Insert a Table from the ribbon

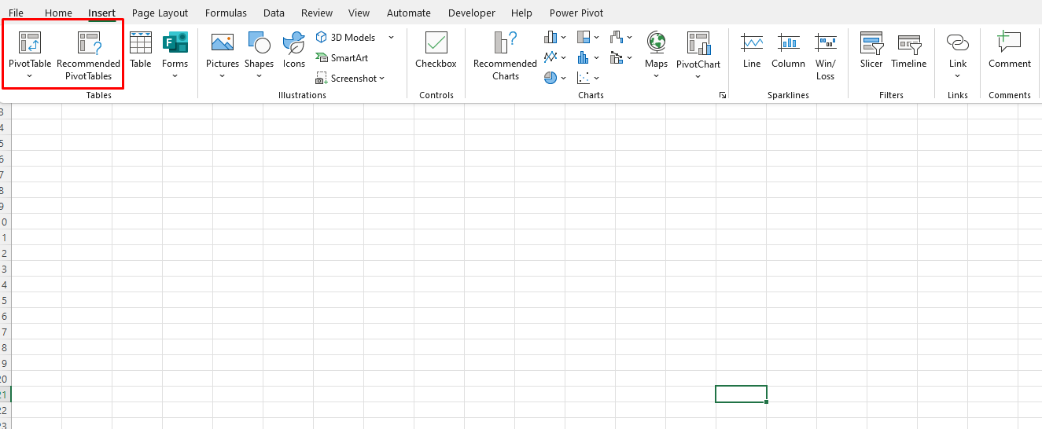pos(141,50)
